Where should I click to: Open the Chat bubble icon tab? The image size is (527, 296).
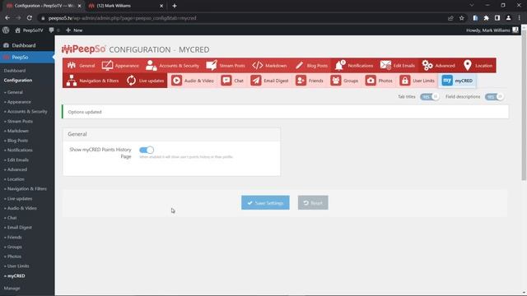226,81
